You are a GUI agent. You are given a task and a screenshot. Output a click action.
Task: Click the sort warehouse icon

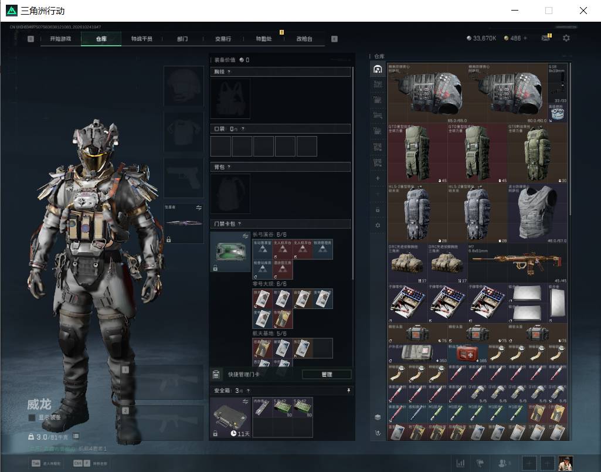click(378, 433)
